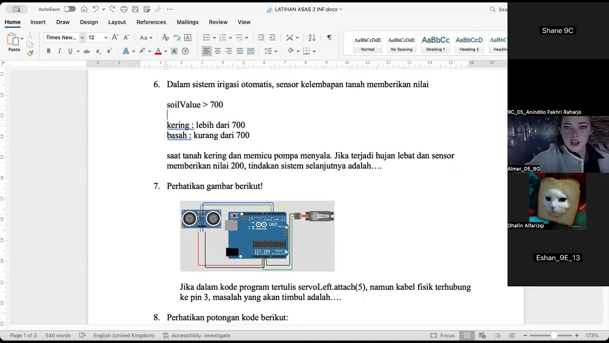Click the 540 words count indicator

58,335
